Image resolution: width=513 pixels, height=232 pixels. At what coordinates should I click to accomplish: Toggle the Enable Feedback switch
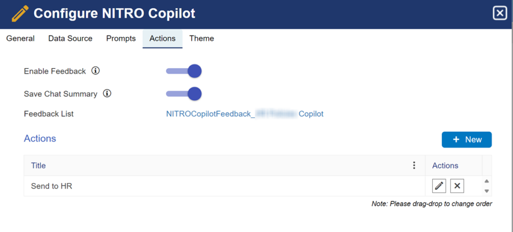[x=183, y=71]
